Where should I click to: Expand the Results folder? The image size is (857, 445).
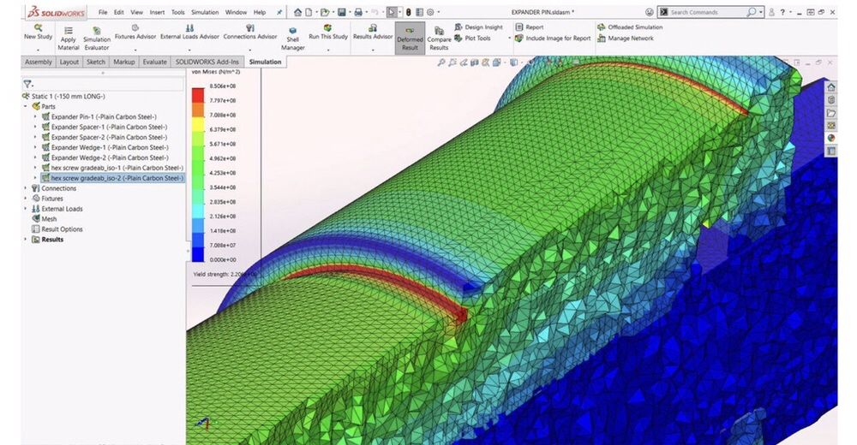click(x=25, y=239)
